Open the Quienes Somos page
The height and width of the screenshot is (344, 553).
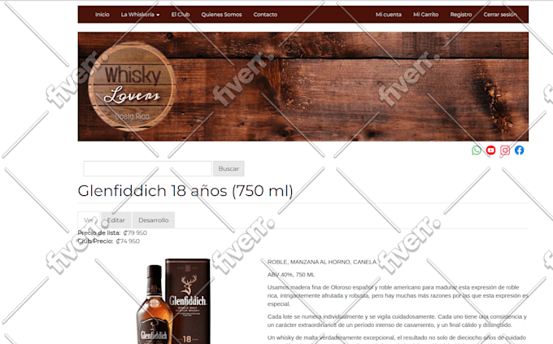coord(221,15)
